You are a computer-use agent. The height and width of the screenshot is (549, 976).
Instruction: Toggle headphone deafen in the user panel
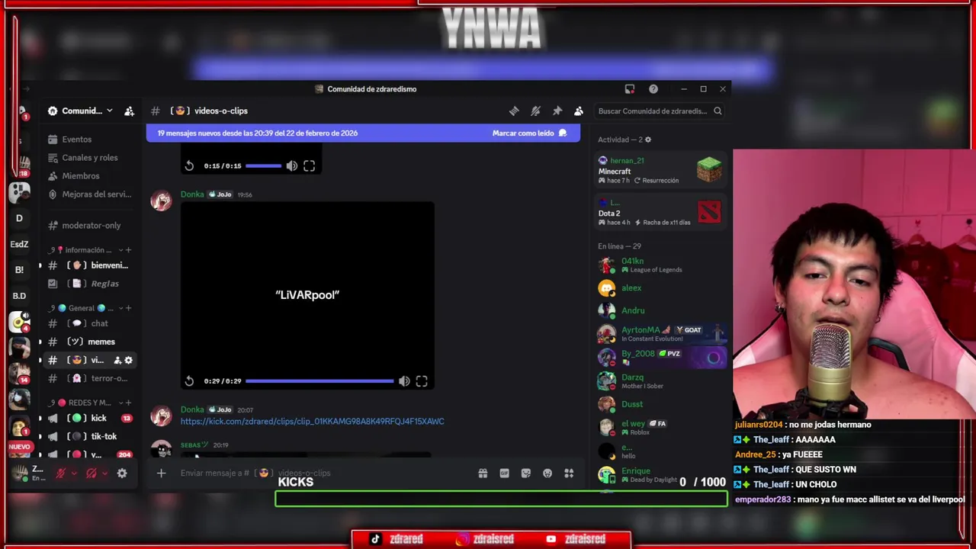coord(91,474)
